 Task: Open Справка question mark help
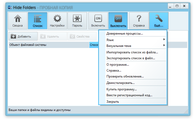(x=139, y=21)
